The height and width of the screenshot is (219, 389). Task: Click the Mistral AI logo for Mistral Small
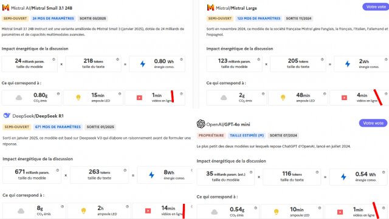(x=5, y=8)
